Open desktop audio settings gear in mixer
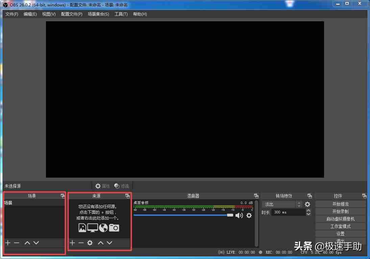This screenshot has height=259, width=370. click(x=249, y=215)
